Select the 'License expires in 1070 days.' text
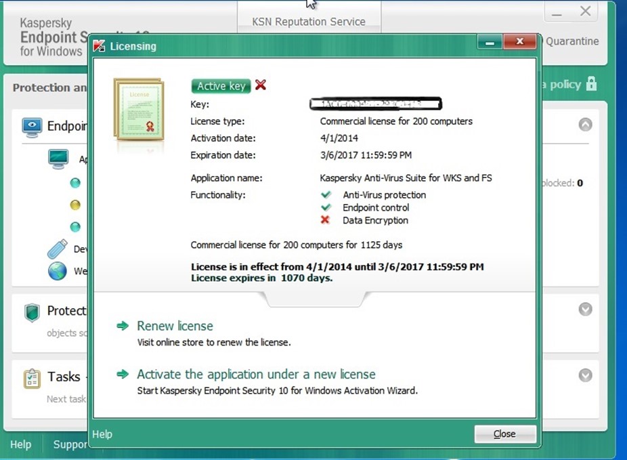 [x=261, y=278]
